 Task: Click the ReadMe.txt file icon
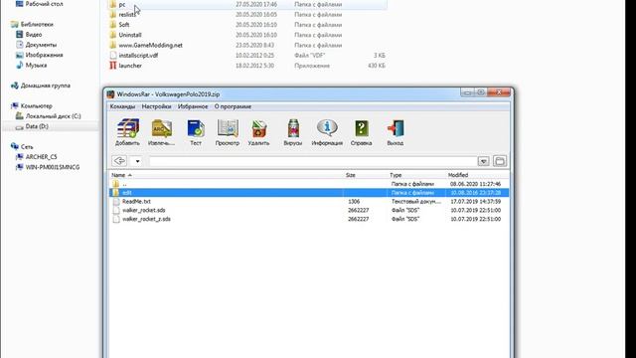(x=116, y=201)
